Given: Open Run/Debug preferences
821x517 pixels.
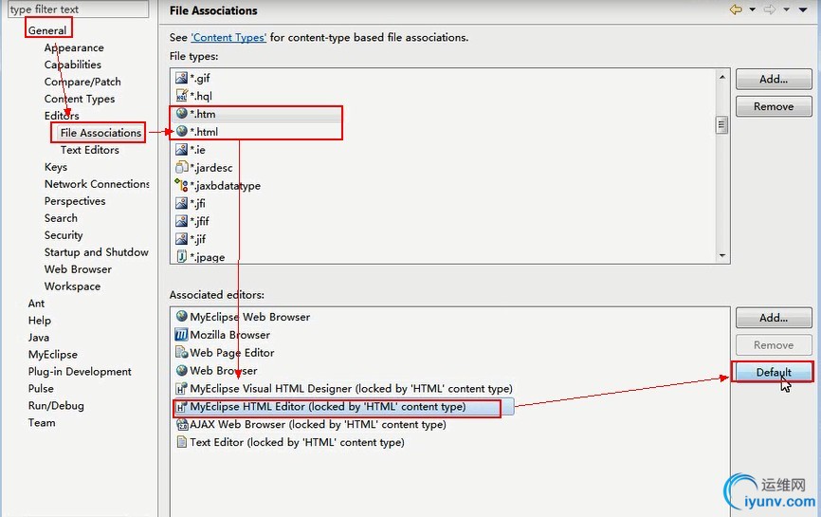Looking at the screenshot, I should click(56, 405).
